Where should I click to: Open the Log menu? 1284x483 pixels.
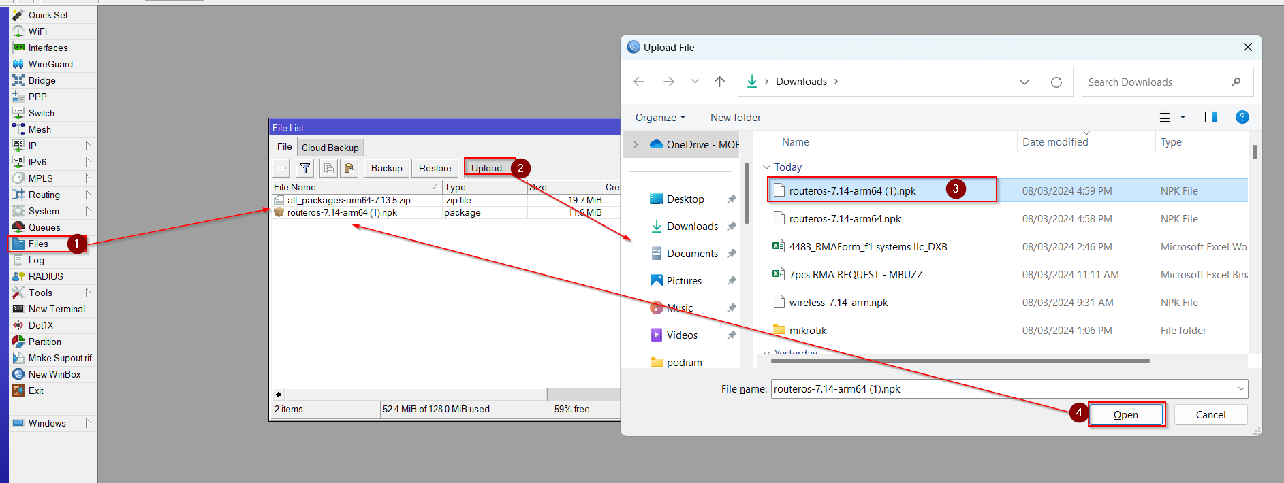pos(36,260)
